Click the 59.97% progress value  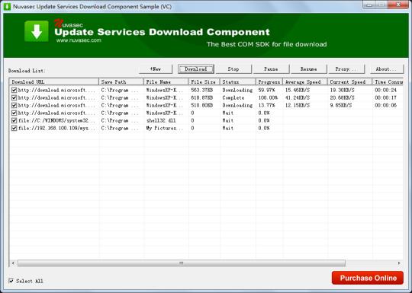click(266, 90)
